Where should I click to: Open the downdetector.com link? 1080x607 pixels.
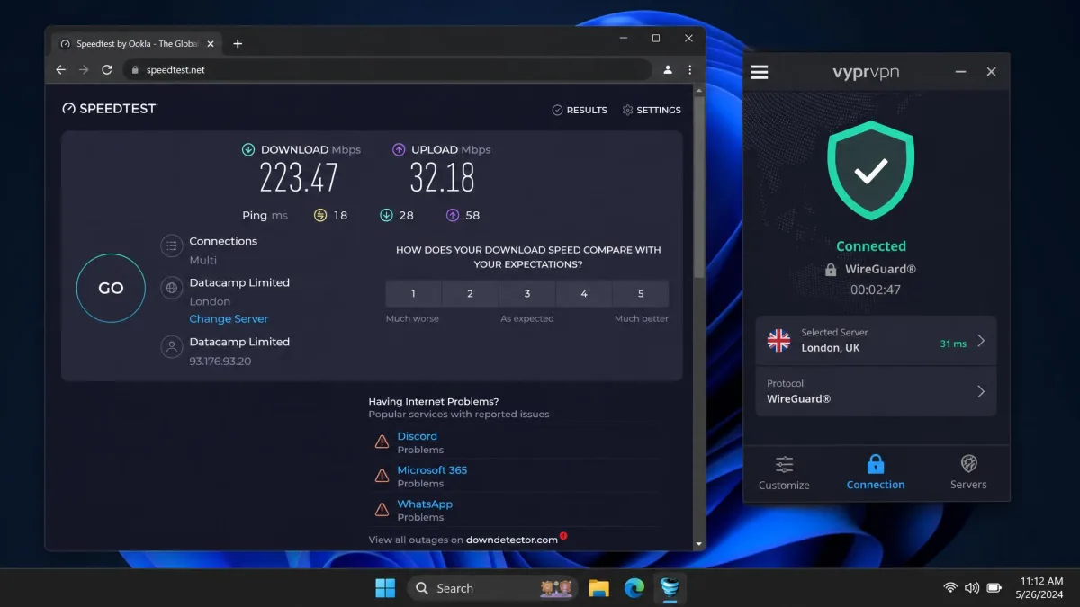[512, 540]
